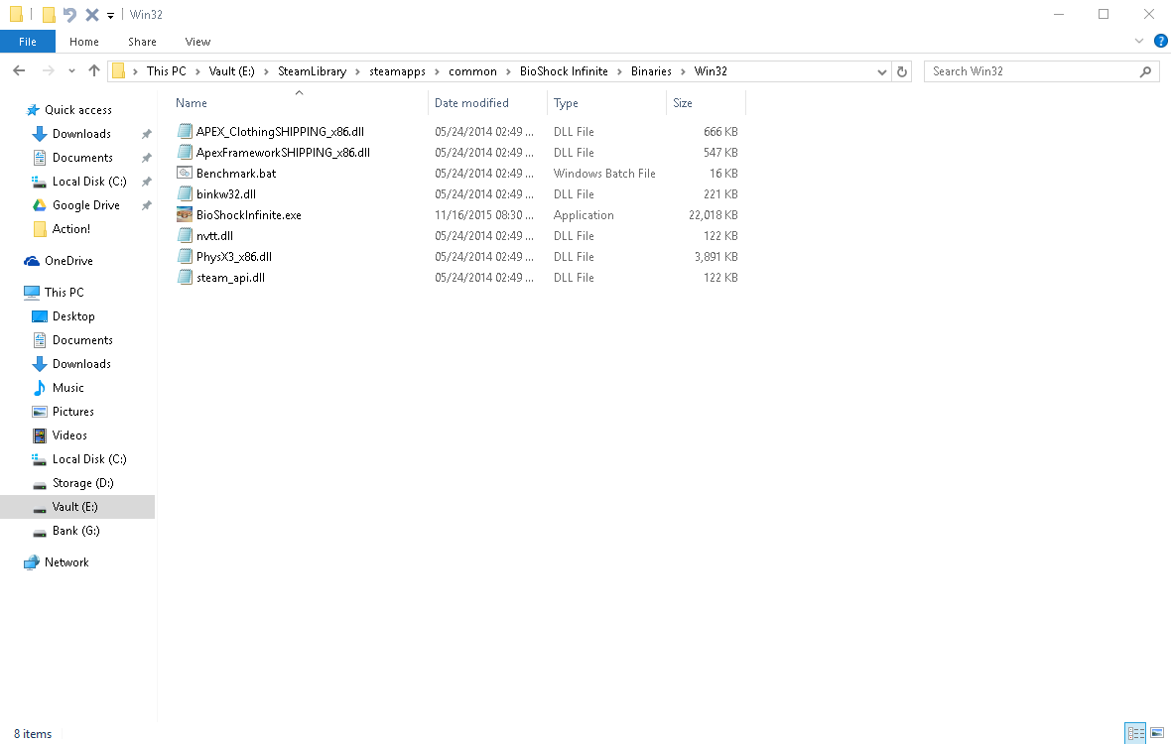Open the Customize Quick Access Toolbar dropdown
Image resolution: width=1171 pixels, height=744 pixels.
click(110, 15)
